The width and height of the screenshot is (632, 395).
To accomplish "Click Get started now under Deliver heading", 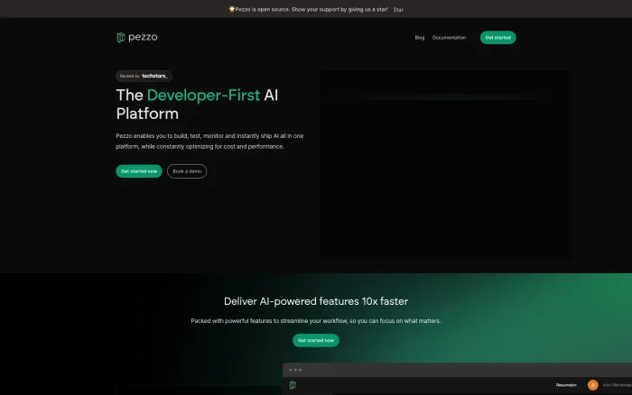I will click(x=316, y=340).
